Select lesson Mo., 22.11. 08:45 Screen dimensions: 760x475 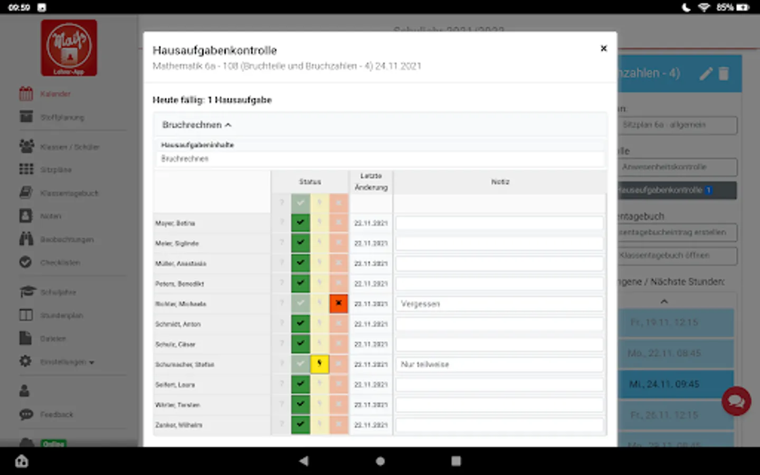676,353
